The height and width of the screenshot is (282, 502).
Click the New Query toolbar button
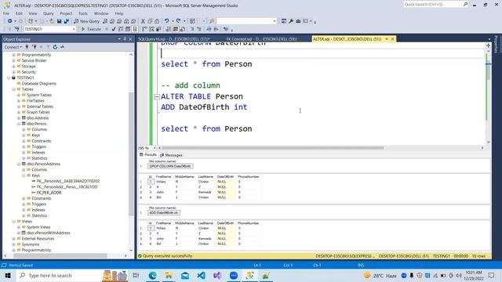[x=86, y=21]
